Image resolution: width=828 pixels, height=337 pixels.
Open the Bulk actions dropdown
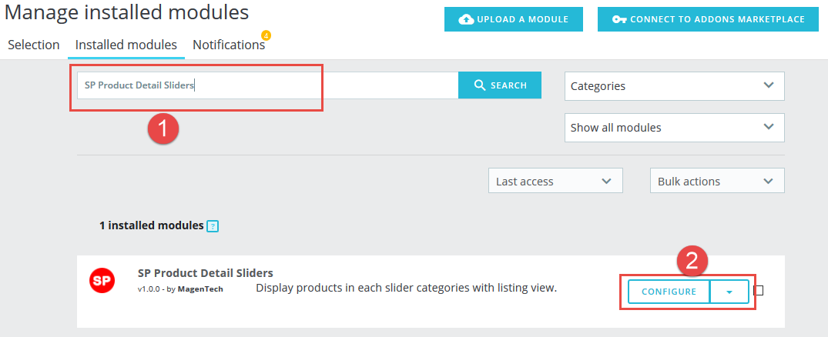click(717, 181)
